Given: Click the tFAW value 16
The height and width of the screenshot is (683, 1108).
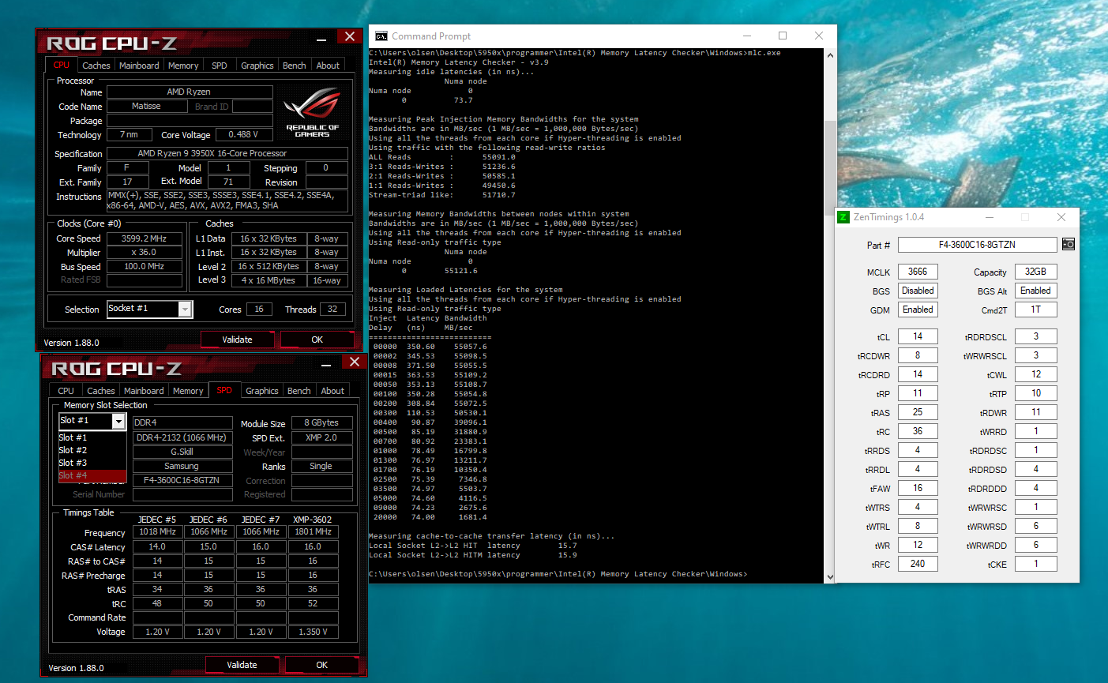Looking at the screenshot, I should (918, 488).
